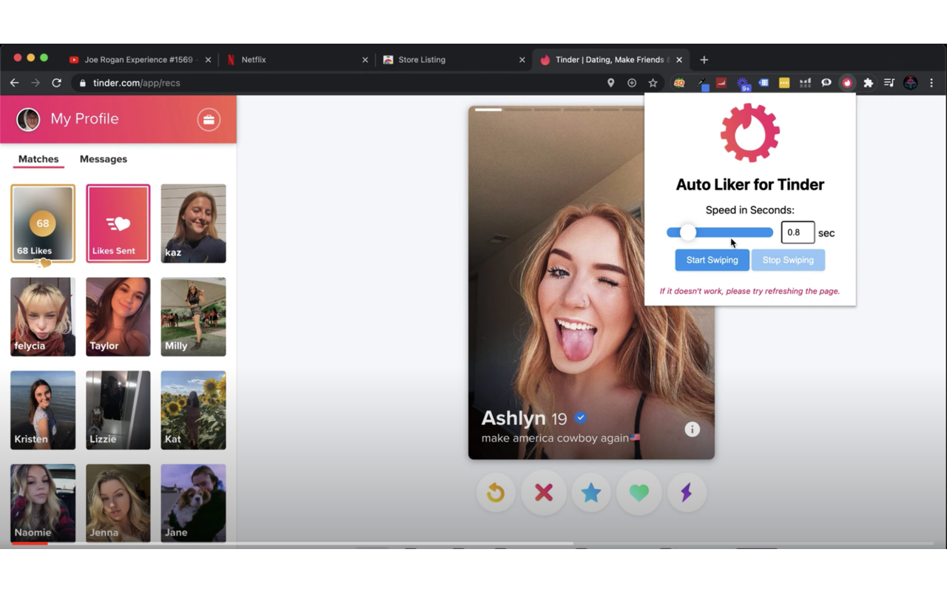
Task: Open the match Milly
Action: tap(193, 317)
